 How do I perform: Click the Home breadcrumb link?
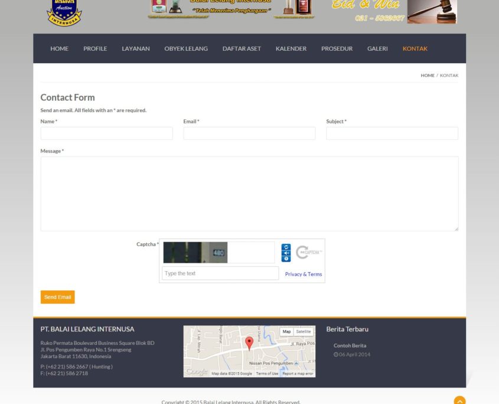click(428, 76)
